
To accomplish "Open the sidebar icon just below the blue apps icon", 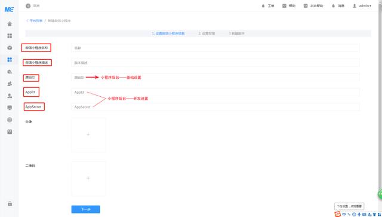I will click(x=10, y=72).
